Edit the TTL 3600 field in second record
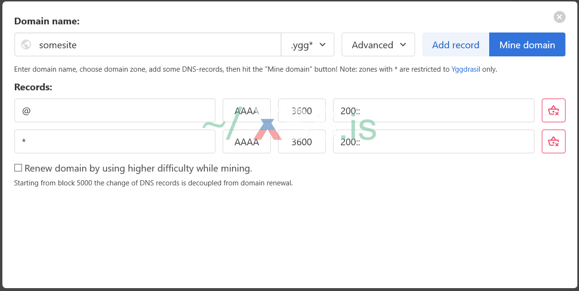The width and height of the screenshot is (579, 291). pos(302,141)
